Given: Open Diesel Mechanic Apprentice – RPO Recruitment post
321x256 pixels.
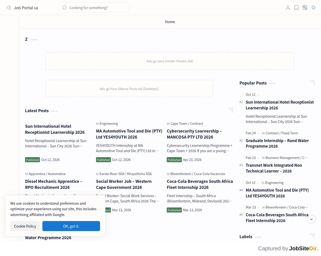Looking at the screenshot, I should click(x=54, y=184).
